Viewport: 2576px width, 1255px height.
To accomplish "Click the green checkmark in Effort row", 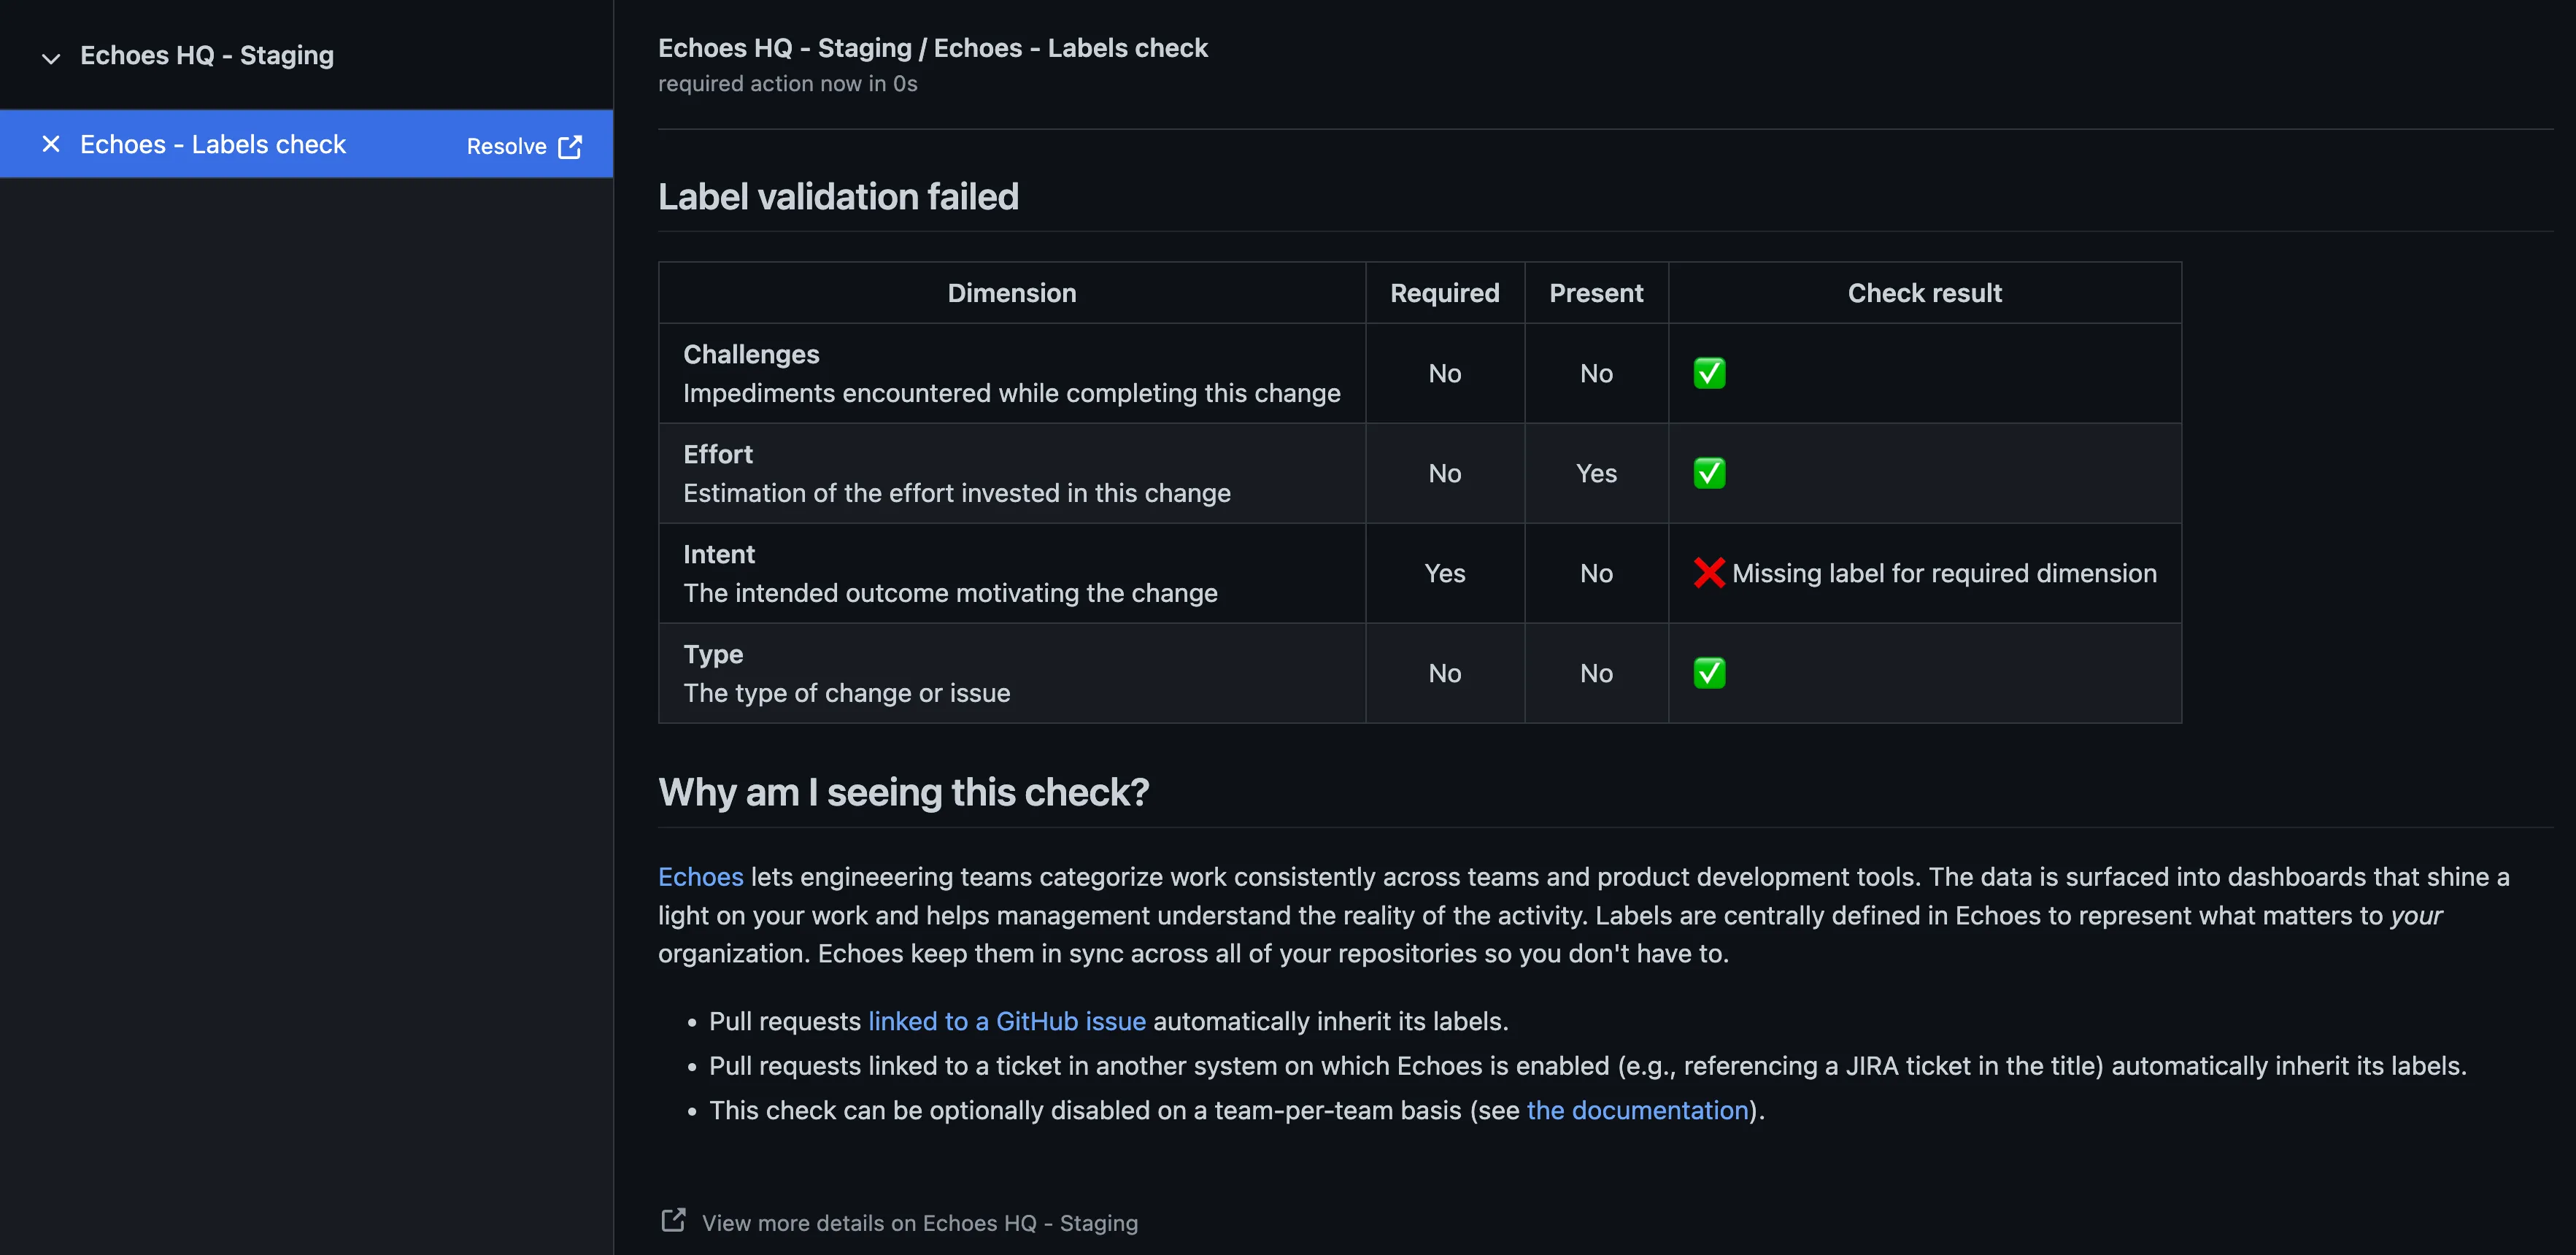I will click(x=1709, y=473).
